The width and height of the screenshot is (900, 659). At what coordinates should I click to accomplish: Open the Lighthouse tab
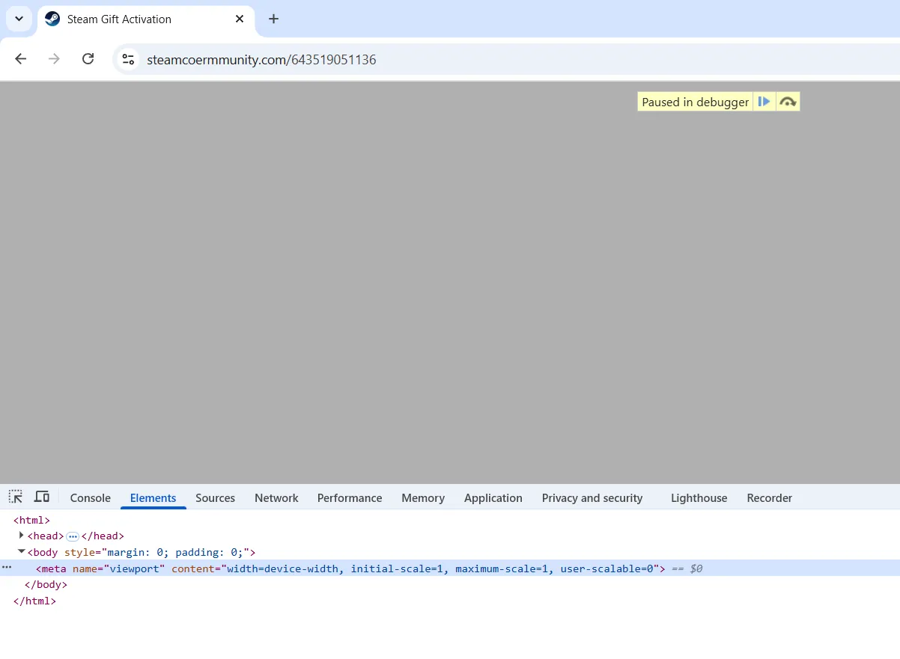tap(699, 498)
